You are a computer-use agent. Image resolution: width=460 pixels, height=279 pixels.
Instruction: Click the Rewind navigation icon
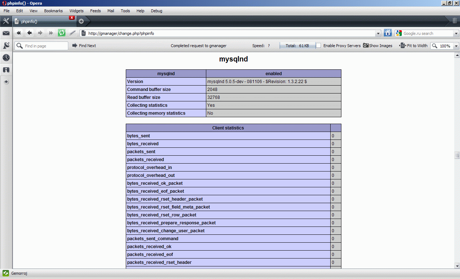coord(19,33)
